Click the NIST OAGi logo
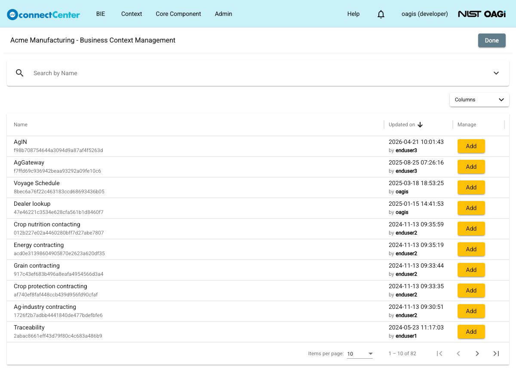516x372 pixels. pyautogui.click(x=482, y=14)
